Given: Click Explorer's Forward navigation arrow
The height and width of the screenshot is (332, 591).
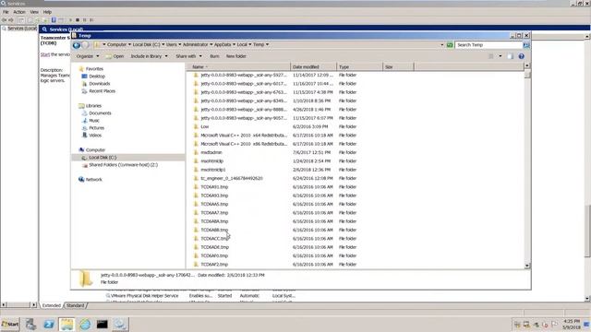Looking at the screenshot, I should click(86, 45).
